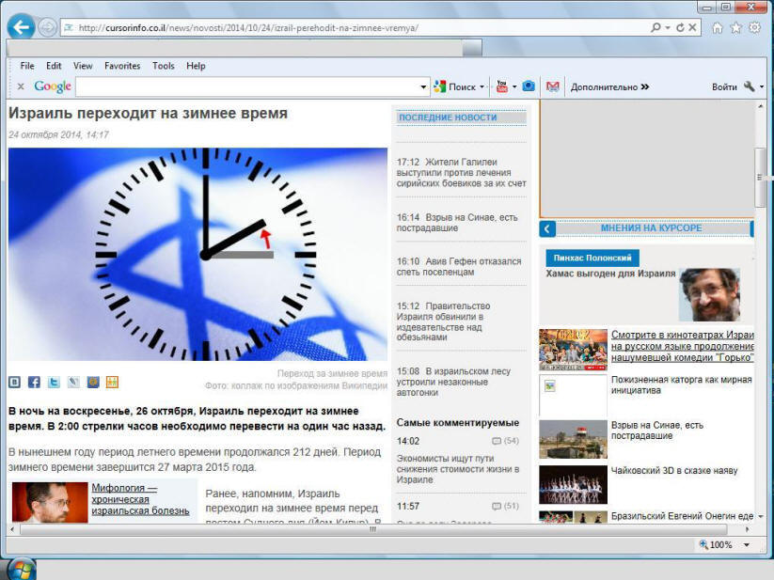Focus the Google toolbar search input field
Image resolution: width=774 pixels, height=580 pixels.
pyautogui.click(x=247, y=87)
